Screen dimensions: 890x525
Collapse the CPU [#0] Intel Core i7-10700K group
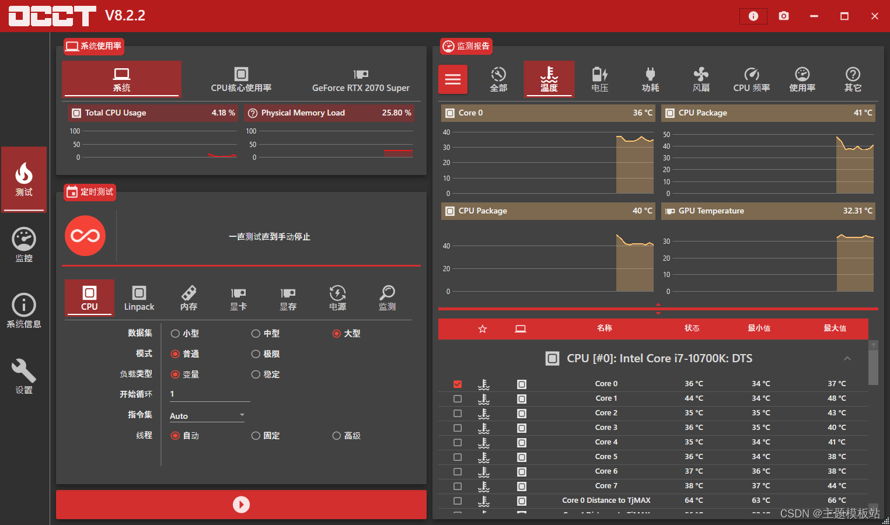[x=847, y=359]
